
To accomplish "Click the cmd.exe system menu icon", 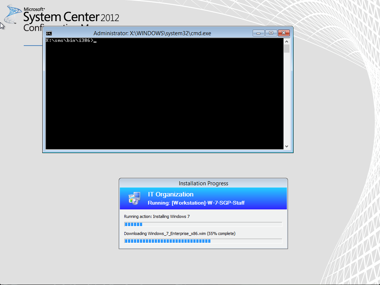I will [x=49, y=33].
